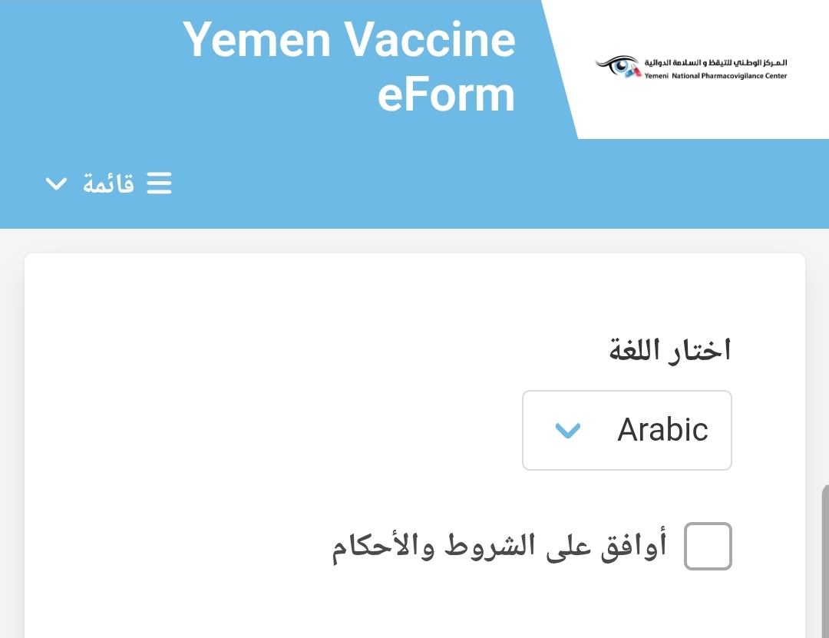The height and width of the screenshot is (638, 829).
Task: Expand the chevron beside قائمة
Action: coord(56,183)
